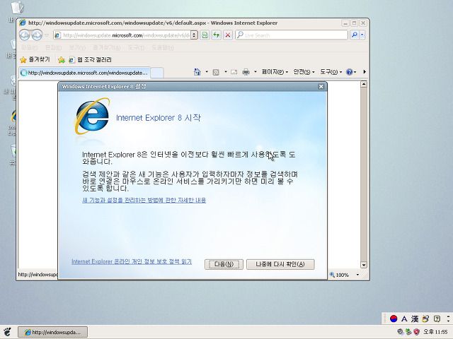Open the 즐겨찾기 favorites star button
This screenshot has width=453, height=339.
35,59
